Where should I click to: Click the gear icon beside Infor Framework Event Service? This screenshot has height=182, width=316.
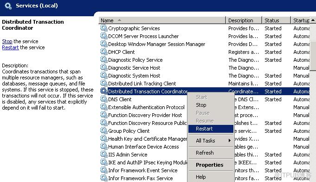coord(103,170)
